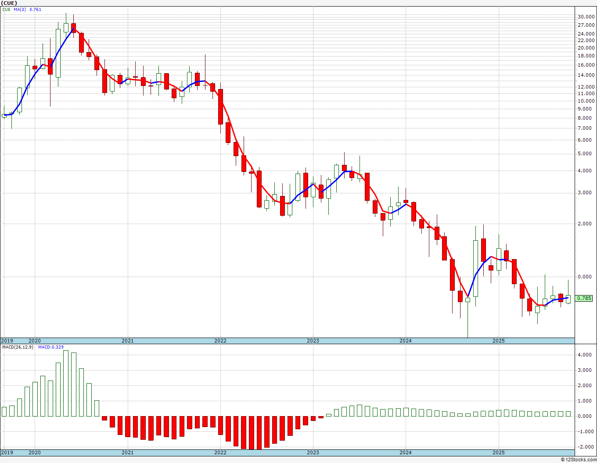This screenshot has width=597, height=463.
Task: Click the 0.761 moving average value
Action: click(36, 9)
